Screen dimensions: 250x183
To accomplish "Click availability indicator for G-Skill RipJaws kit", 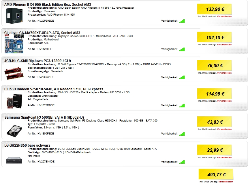I will [182, 78].
